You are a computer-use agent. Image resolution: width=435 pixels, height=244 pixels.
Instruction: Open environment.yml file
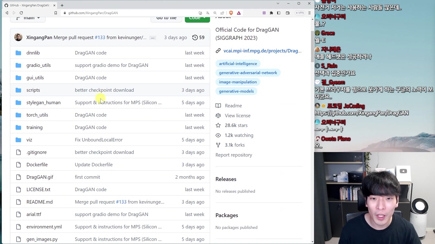(44, 227)
